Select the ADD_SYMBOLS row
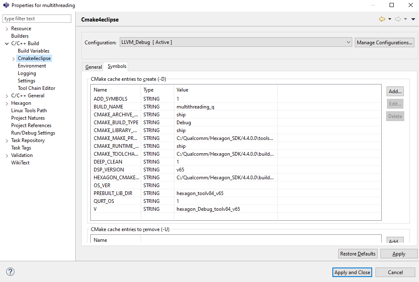The image size is (419, 282). pyautogui.click(x=236, y=99)
